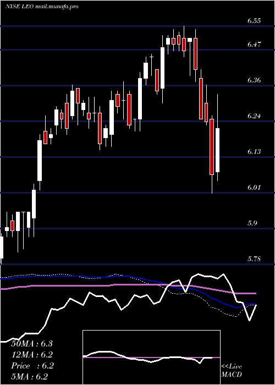Click the 6.13 price axis label
Screen dimensions: 275x385
pyautogui.click(x=254, y=152)
